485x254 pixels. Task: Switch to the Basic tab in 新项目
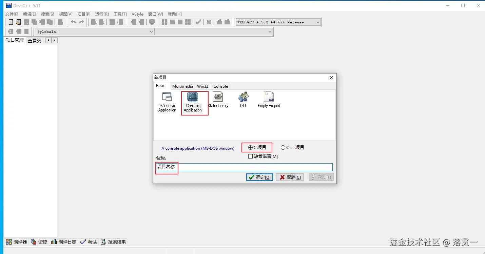(x=161, y=86)
